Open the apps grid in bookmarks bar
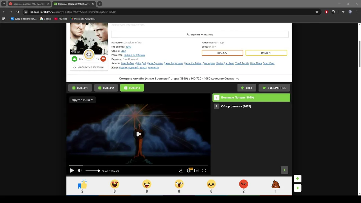This screenshot has width=361, height=203. (x=4, y=19)
